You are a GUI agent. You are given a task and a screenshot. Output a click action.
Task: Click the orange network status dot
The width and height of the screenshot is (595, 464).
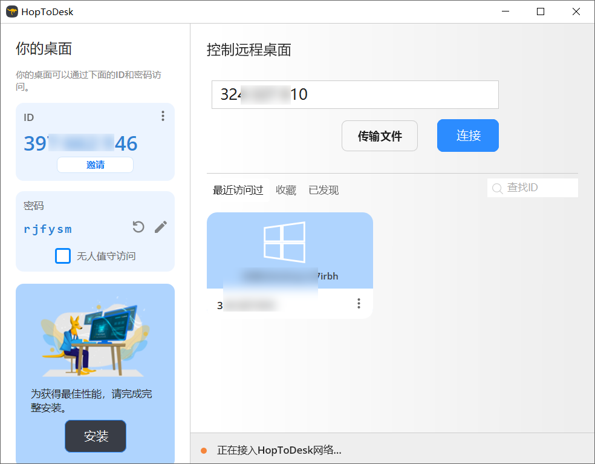pos(203,450)
